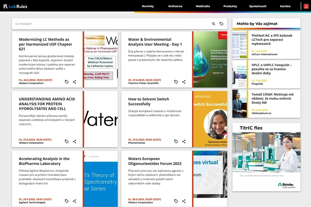This screenshot has height=207, width=311.
Task: Tag the Water & Environmental Analysis webinar
Action: [x=176, y=82]
